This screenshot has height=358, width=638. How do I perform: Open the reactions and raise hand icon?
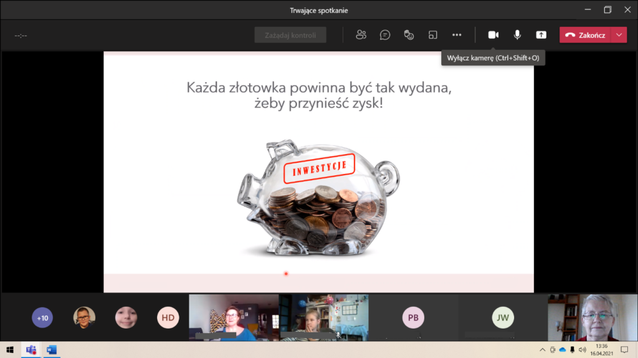pos(409,35)
